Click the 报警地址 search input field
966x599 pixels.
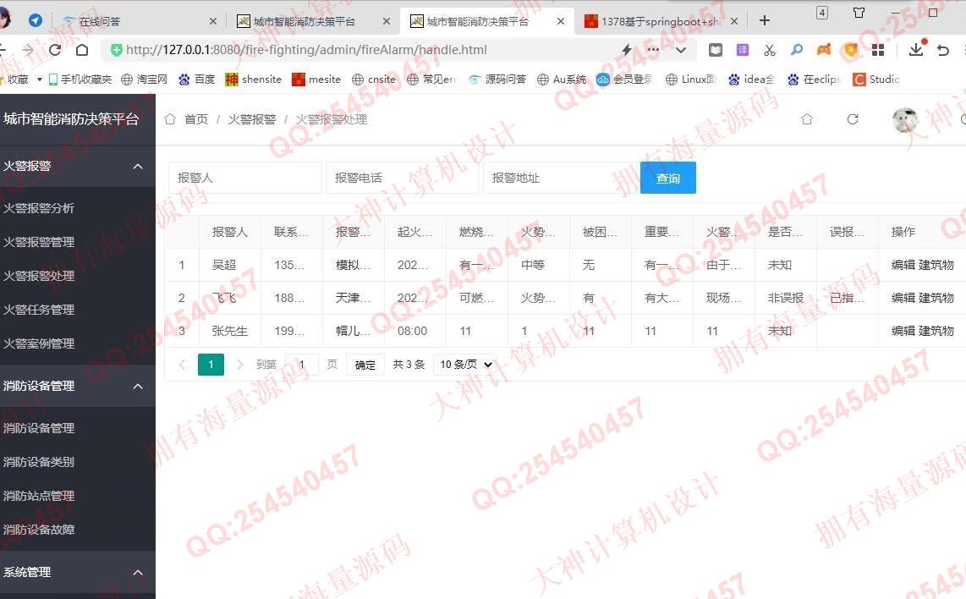pyautogui.click(x=561, y=178)
